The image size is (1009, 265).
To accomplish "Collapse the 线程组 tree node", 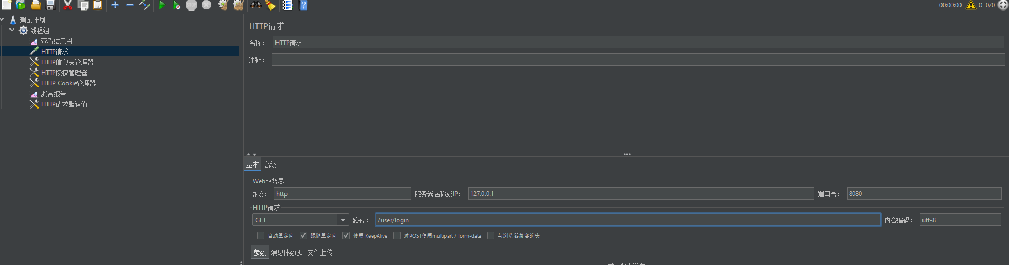I will (x=12, y=30).
